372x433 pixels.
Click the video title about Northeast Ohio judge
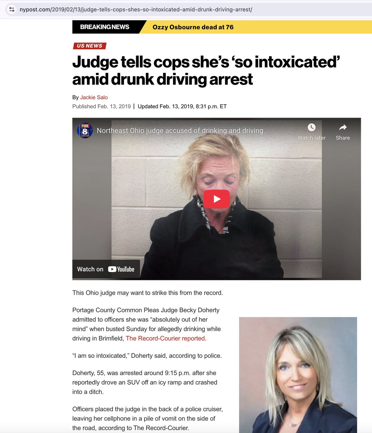(180, 131)
